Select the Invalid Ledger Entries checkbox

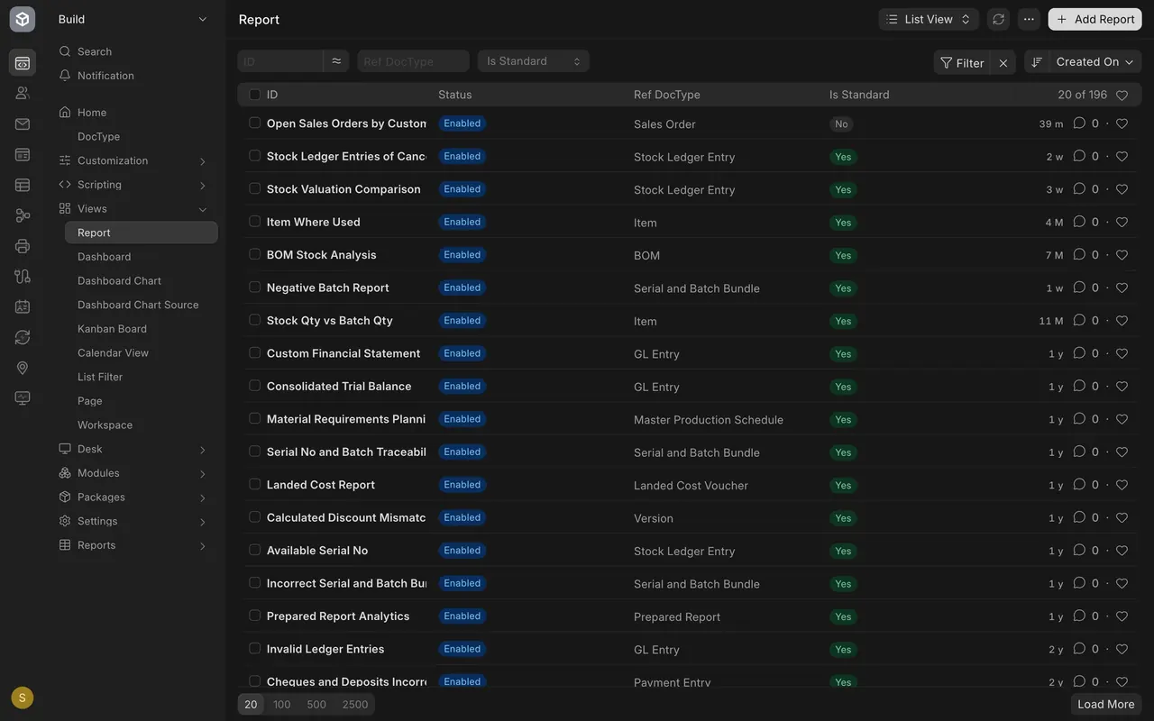pos(255,649)
